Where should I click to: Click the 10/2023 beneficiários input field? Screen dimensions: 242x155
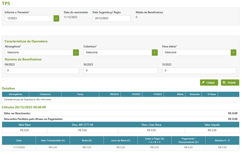(121, 71)
